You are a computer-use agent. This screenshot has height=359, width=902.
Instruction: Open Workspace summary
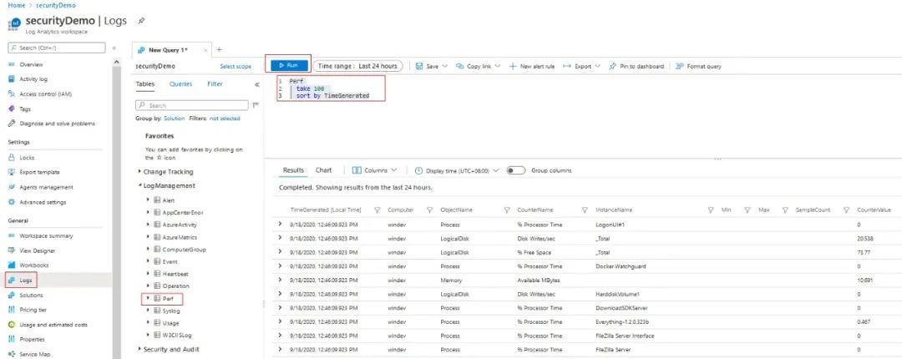[46, 236]
